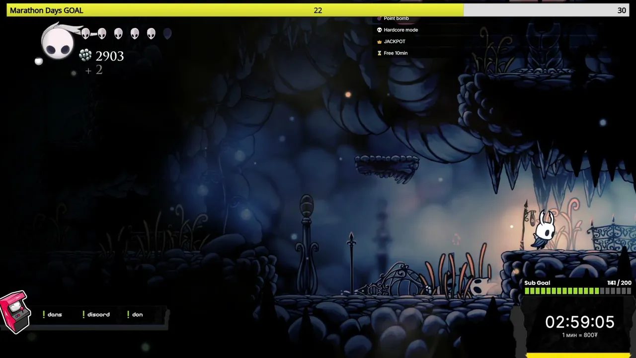636x358 pixels.
Task: Click the Marathon Days GOAL label
Action: [x=46, y=10]
